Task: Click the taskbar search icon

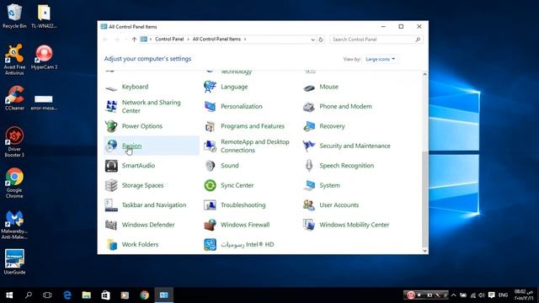Action: tap(29, 295)
